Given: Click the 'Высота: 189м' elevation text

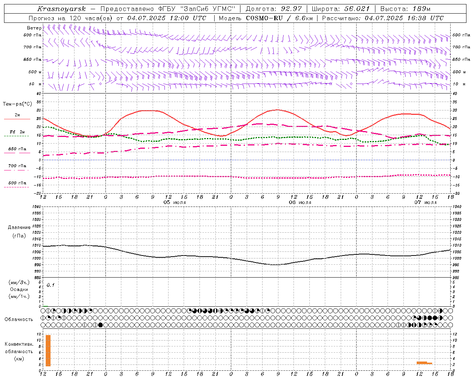Looking at the screenshot, I should coord(405,9).
